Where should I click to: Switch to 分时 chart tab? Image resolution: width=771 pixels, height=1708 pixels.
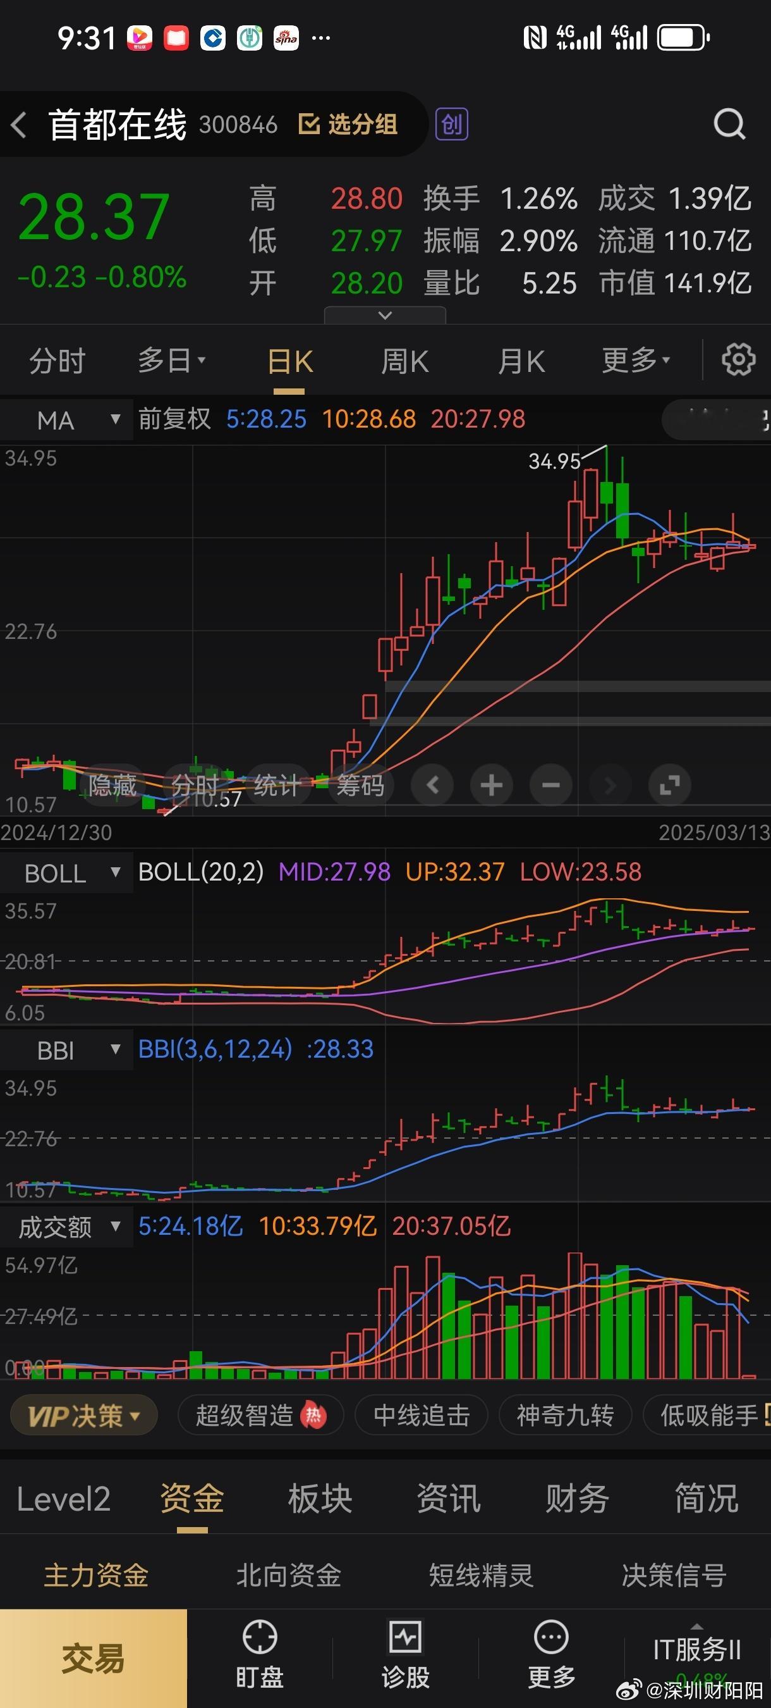(x=57, y=361)
